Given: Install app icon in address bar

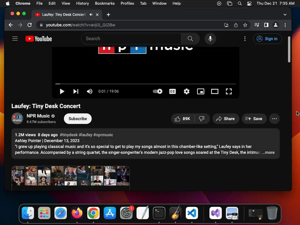Looking at the screenshot, I should coord(226,25).
